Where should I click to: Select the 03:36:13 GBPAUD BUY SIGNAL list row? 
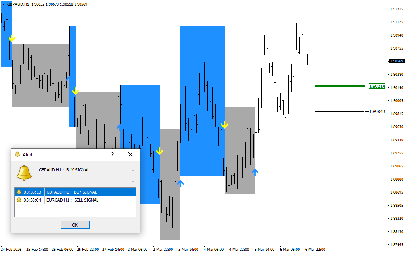(75, 192)
